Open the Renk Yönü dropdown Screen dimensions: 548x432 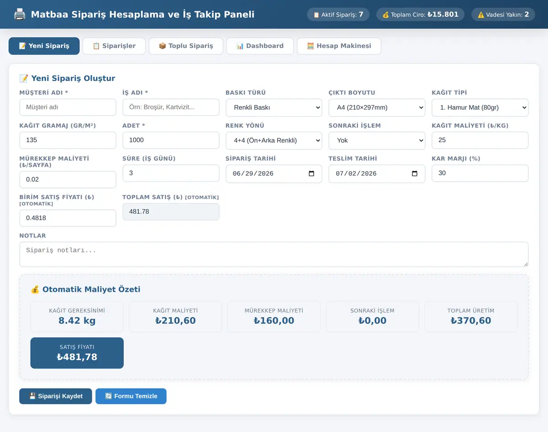[274, 140]
